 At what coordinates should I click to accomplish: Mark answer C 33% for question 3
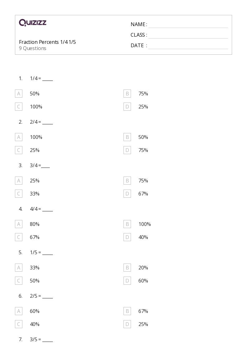tap(19, 194)
